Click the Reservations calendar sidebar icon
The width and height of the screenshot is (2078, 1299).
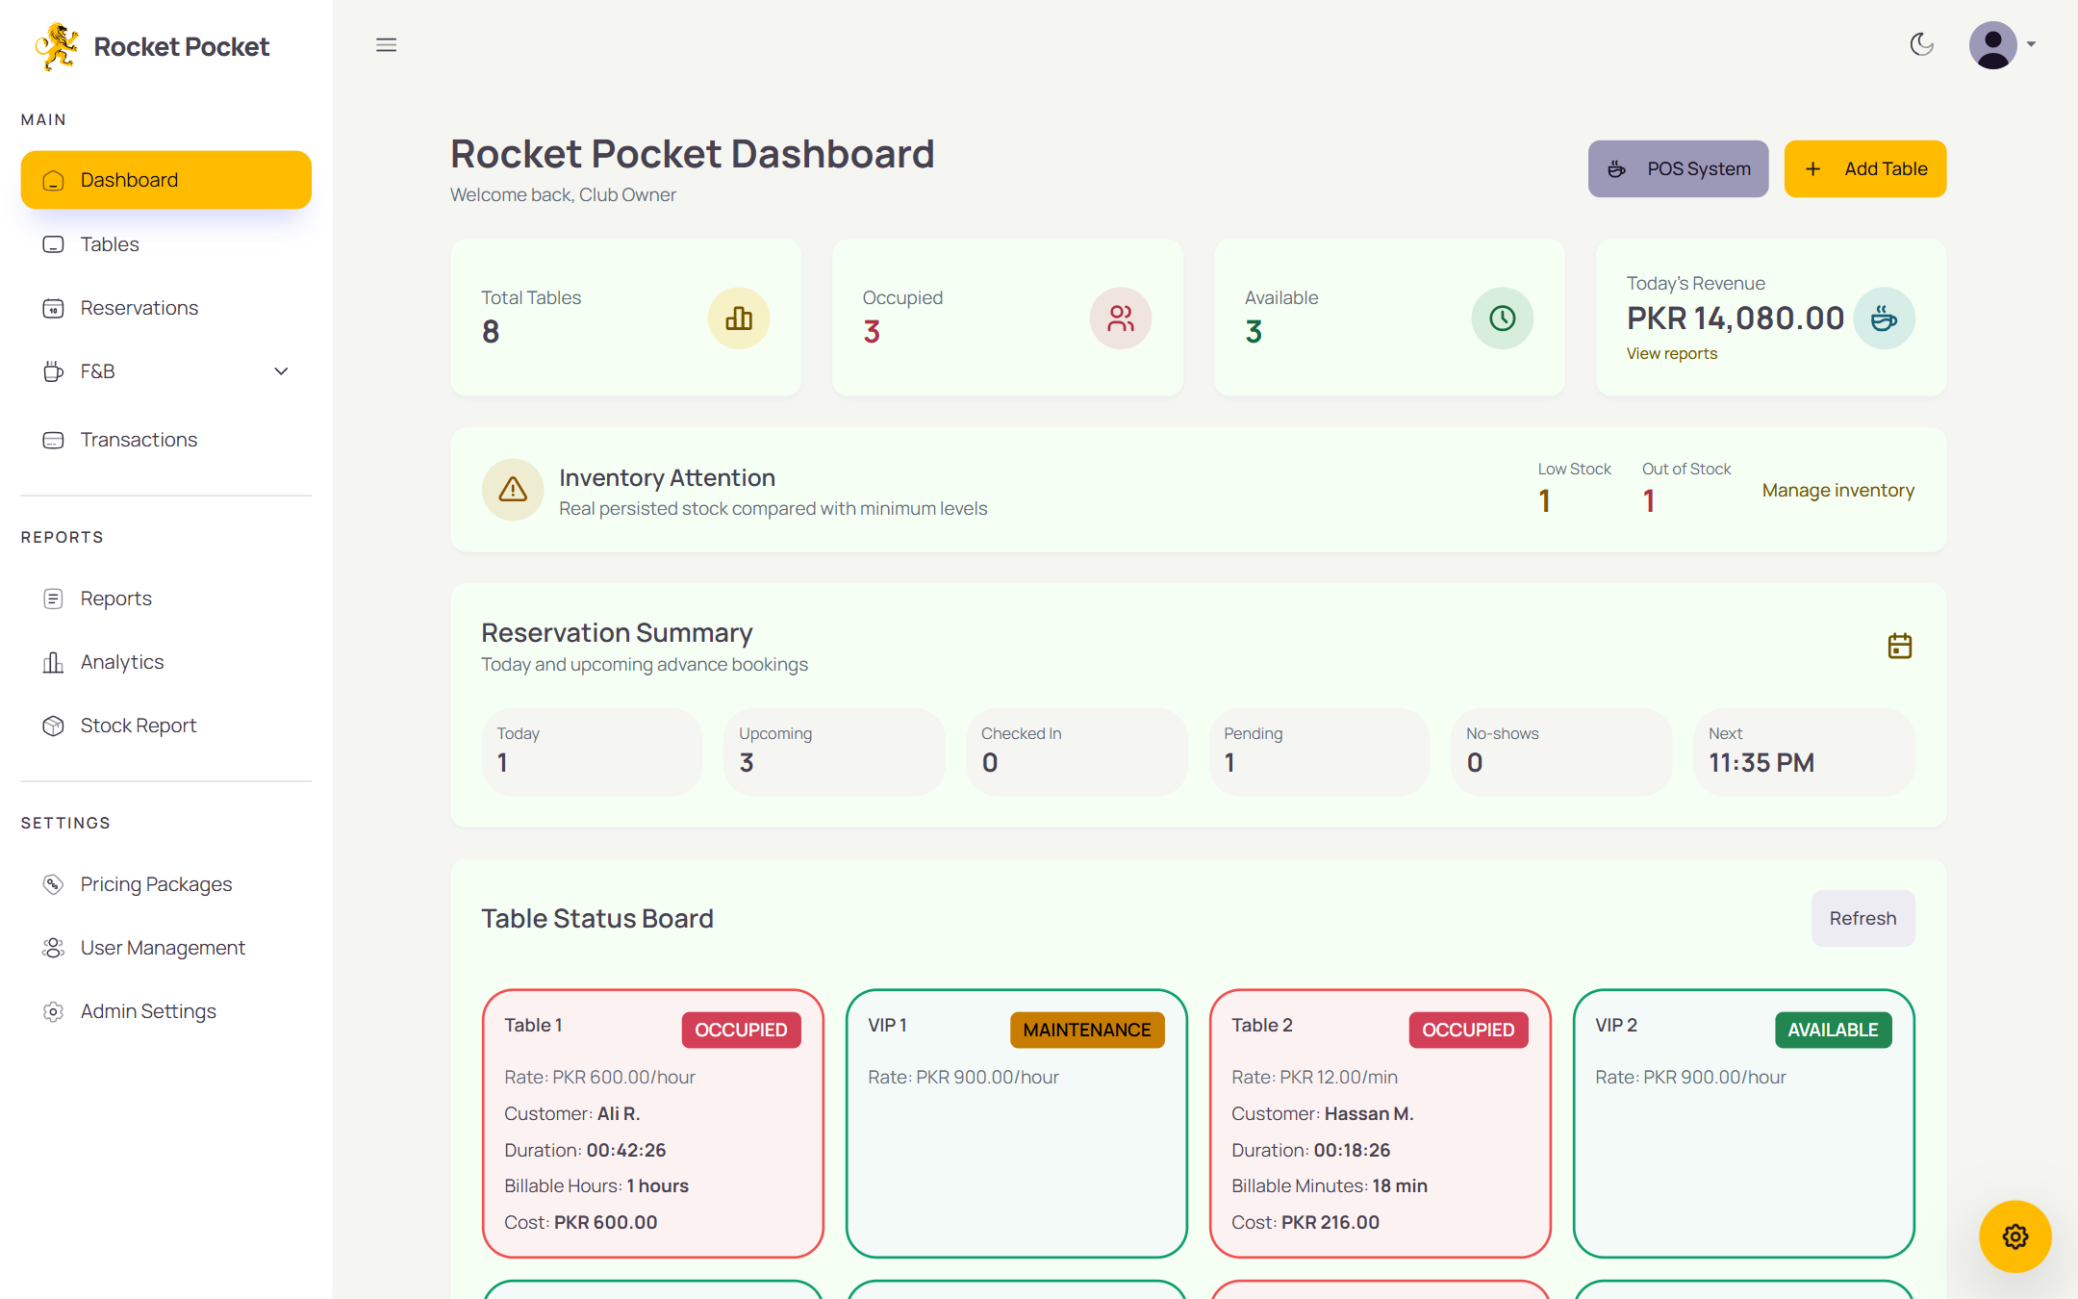click(53, 308)
